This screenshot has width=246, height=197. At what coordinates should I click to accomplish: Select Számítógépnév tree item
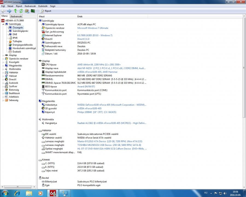[x=20, y=31]
